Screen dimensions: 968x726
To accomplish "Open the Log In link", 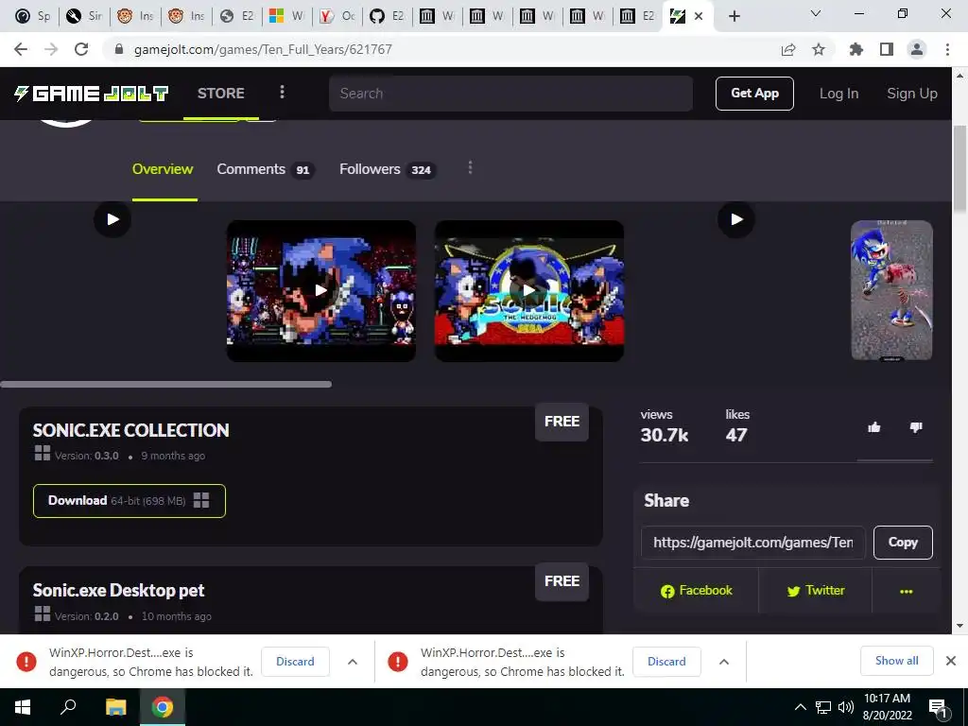I will pos(838,94).
